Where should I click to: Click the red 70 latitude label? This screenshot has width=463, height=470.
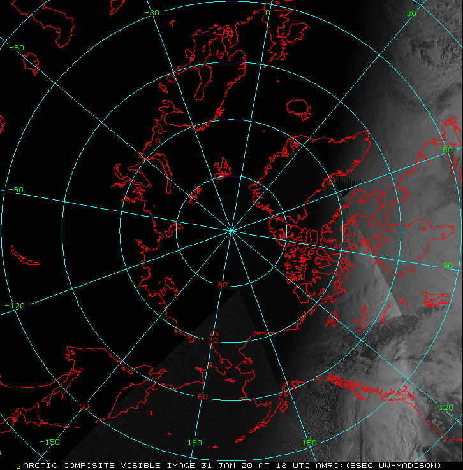213,340
